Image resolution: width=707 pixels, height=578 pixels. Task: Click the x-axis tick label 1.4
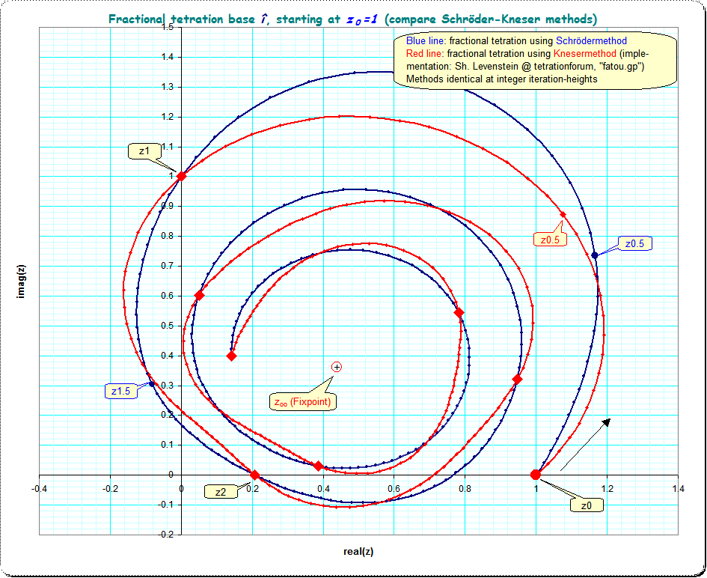678,489
